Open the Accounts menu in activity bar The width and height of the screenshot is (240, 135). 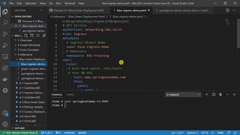tap(5, 113)
